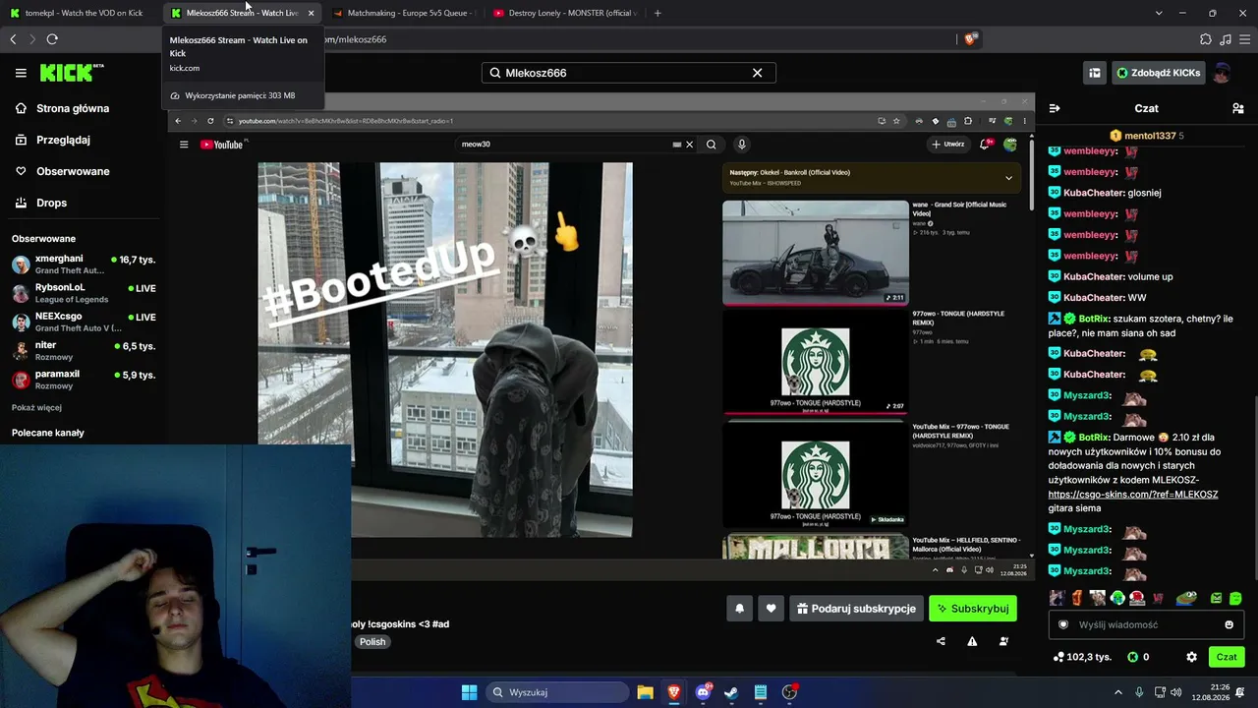Open followed channel niter
This screenshot has height=708, width=1258.
tap(83, 351)
